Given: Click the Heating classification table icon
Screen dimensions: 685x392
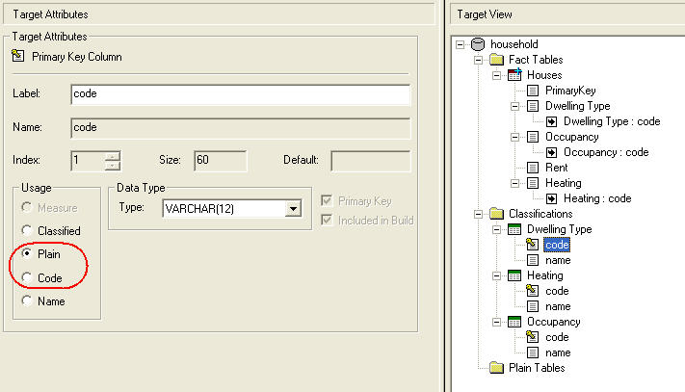Looking at the screenshot, I should pos(514,275).
